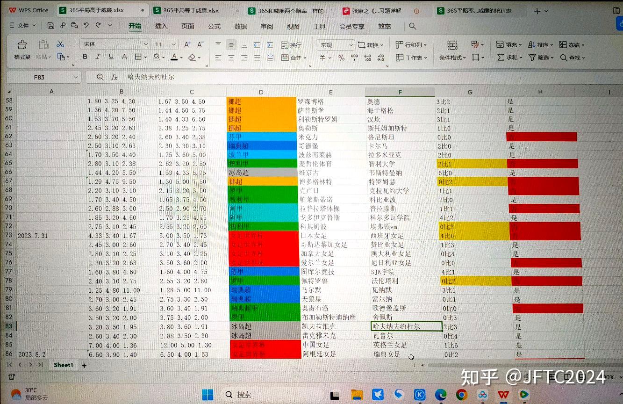623x404 pixels.
Task: Expand the name box dropdown arrow
Action: (75, 77)
